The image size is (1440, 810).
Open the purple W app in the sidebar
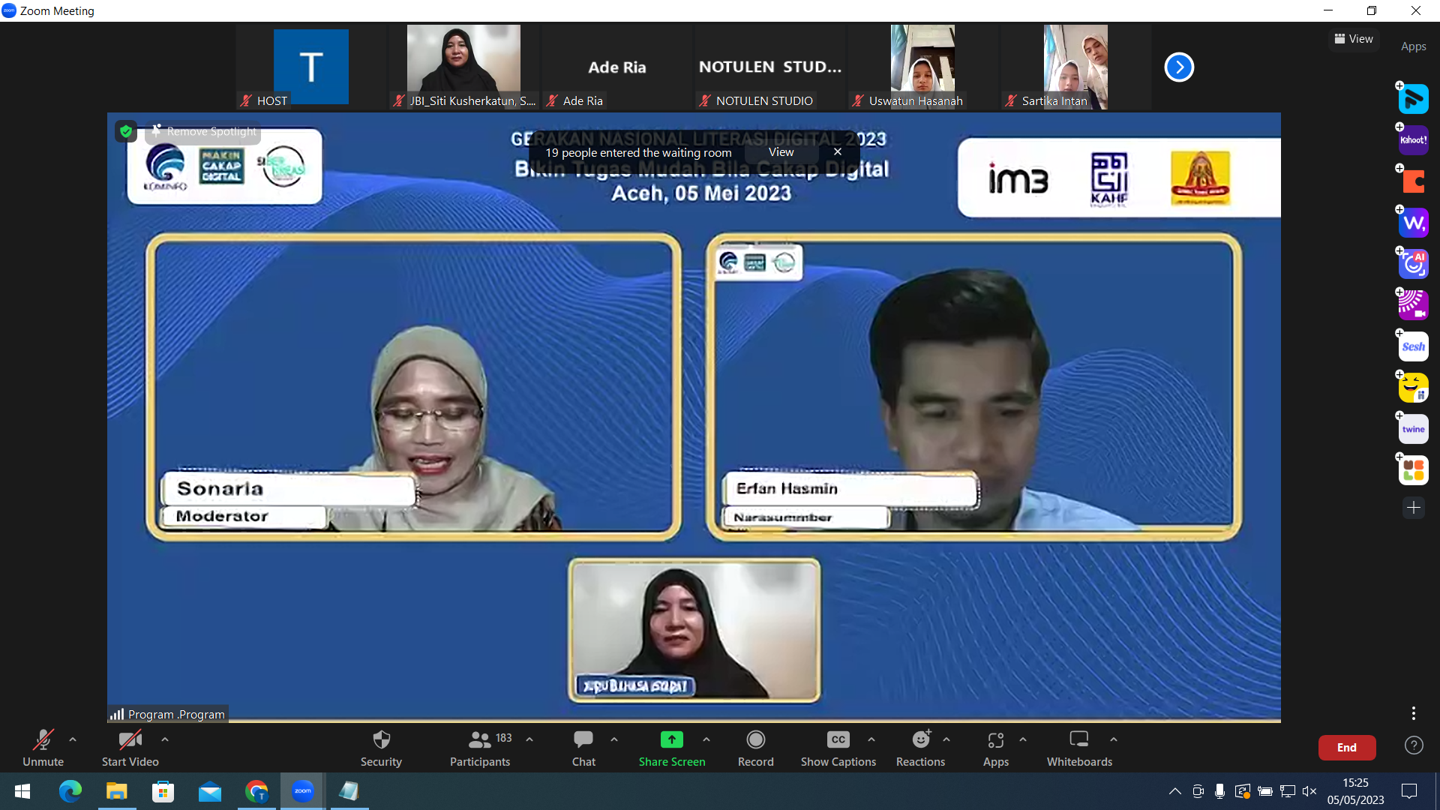1414,223
